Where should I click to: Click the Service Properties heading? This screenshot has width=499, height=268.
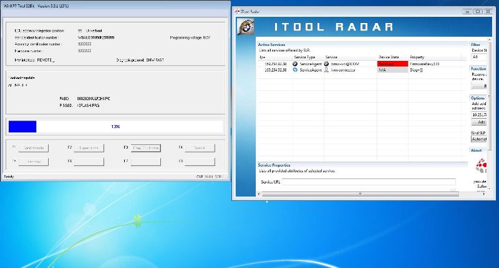click(x=274, y=165)
